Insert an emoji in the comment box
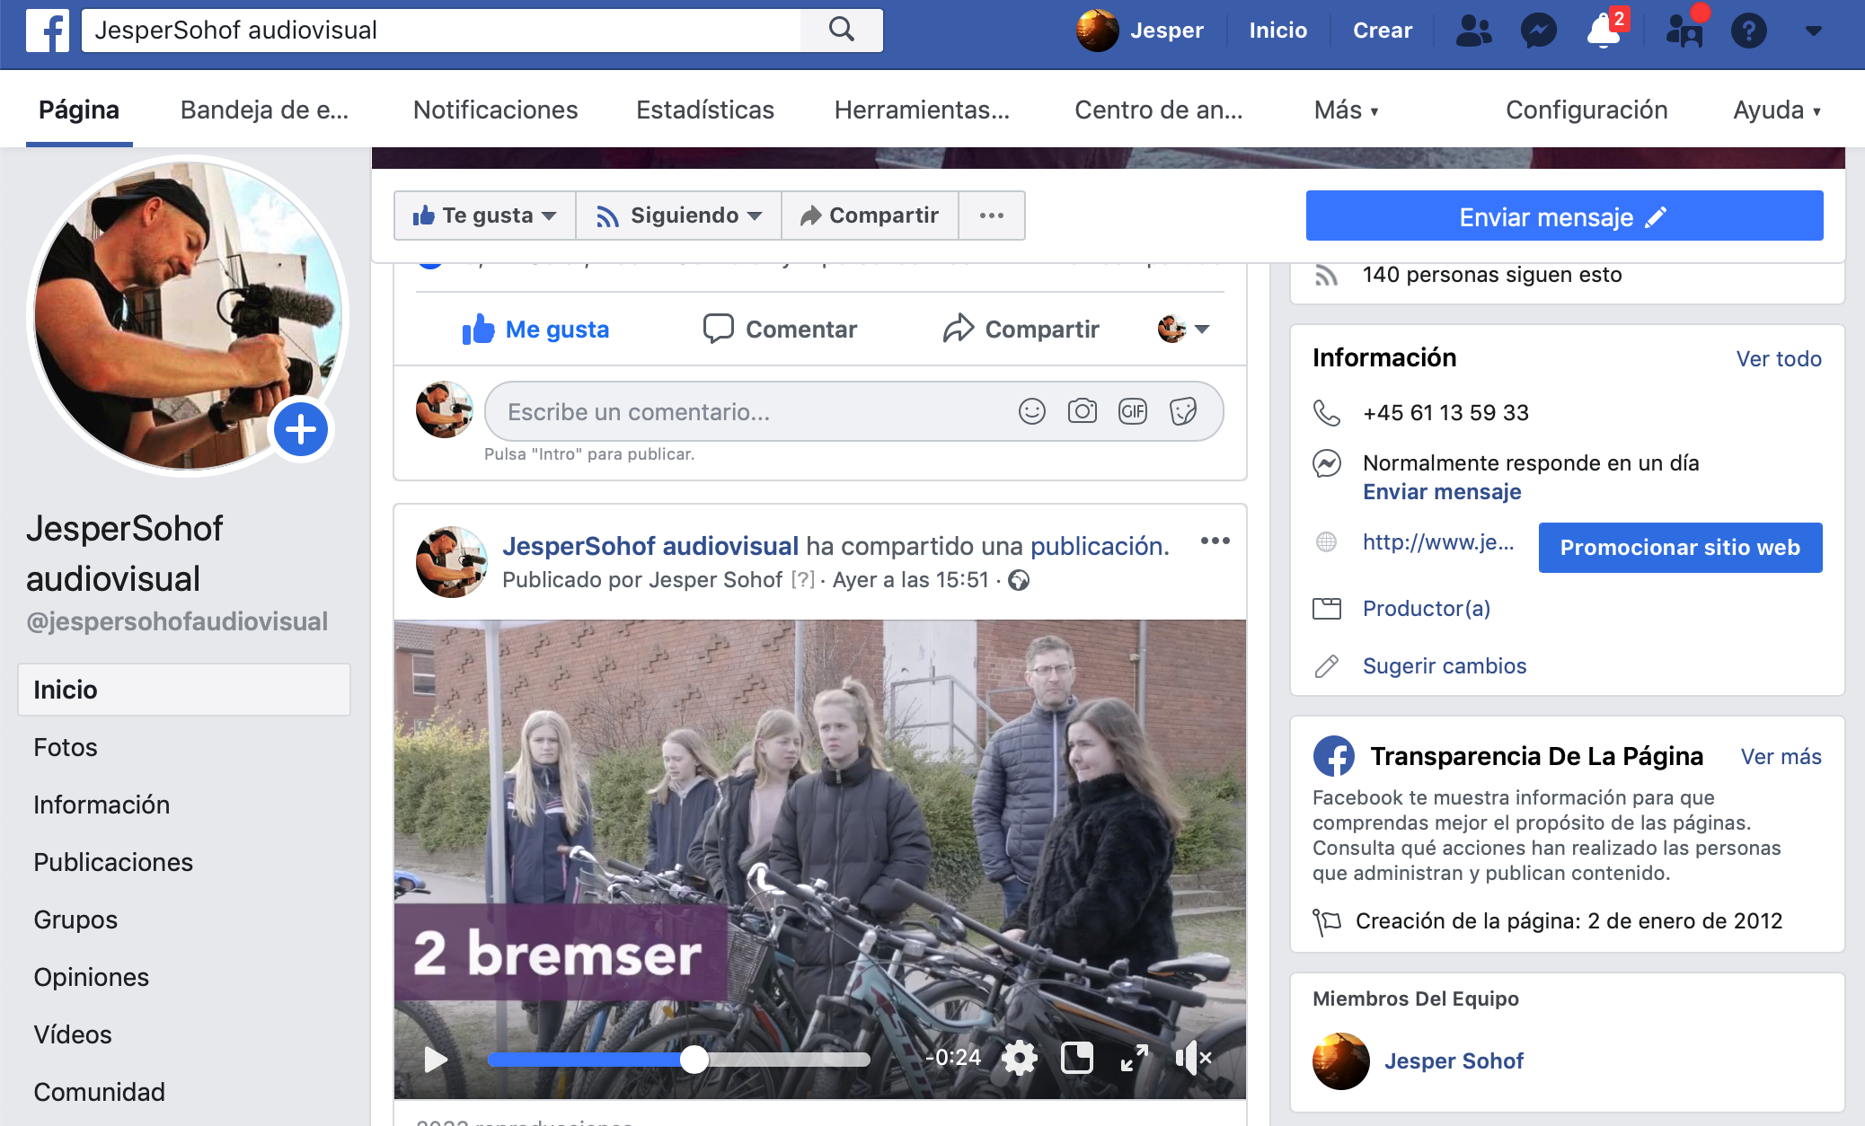The height and width of the screenshot is (1126, 1865). (x=1032, y=411)
